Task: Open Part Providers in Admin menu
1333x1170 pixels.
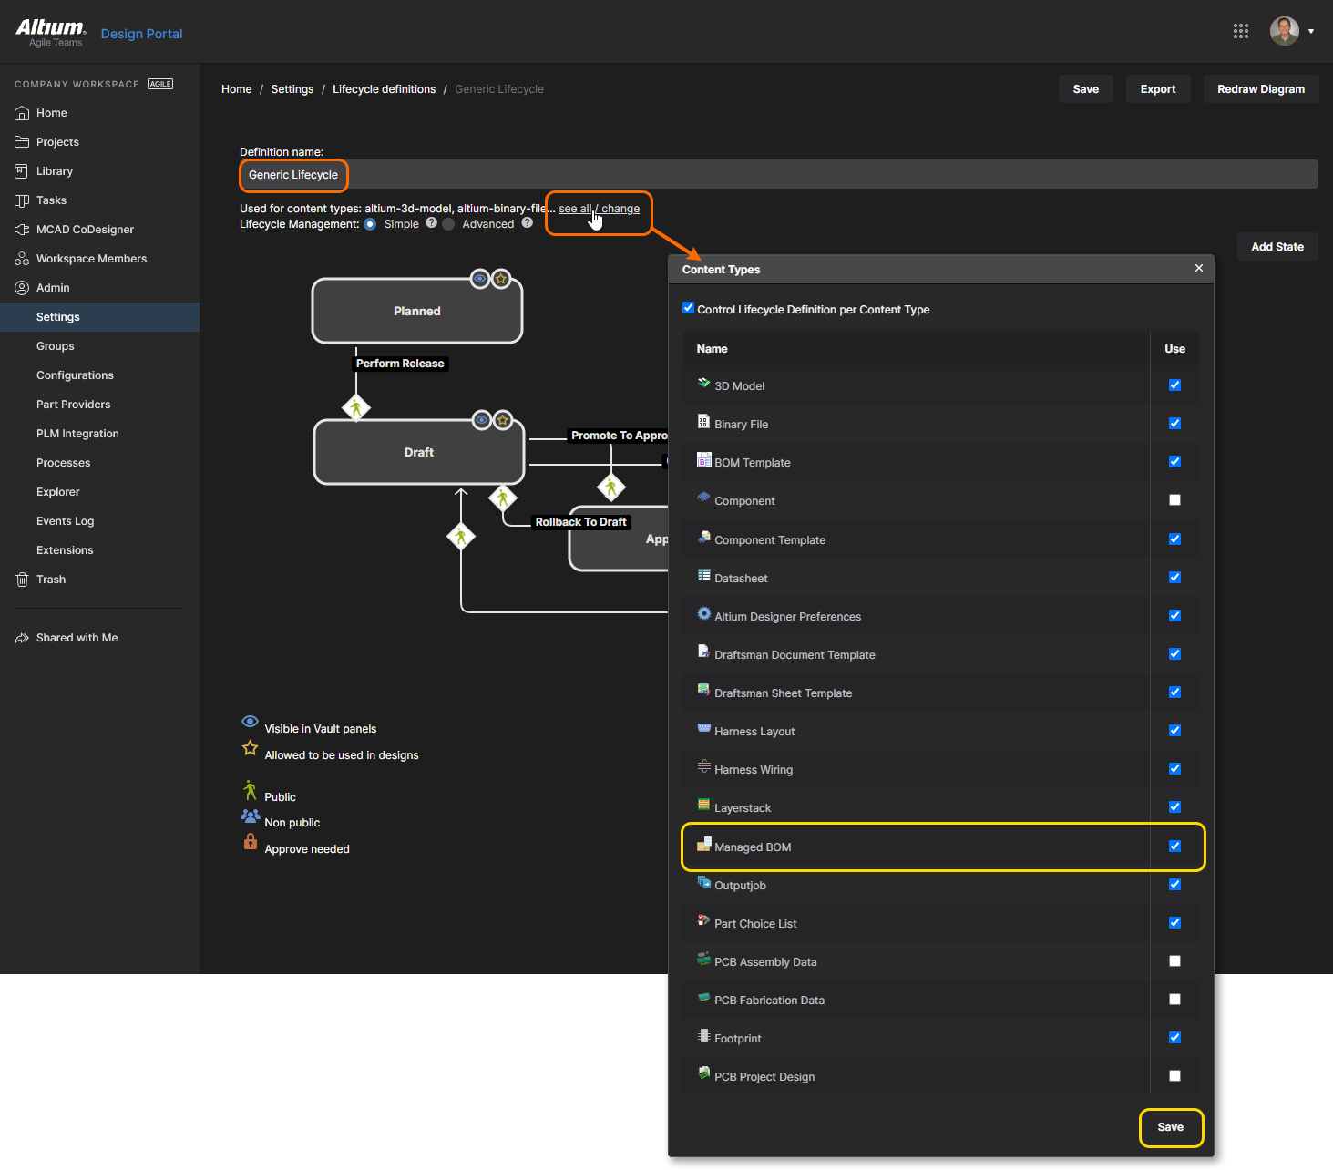Action: coord(73,405)
